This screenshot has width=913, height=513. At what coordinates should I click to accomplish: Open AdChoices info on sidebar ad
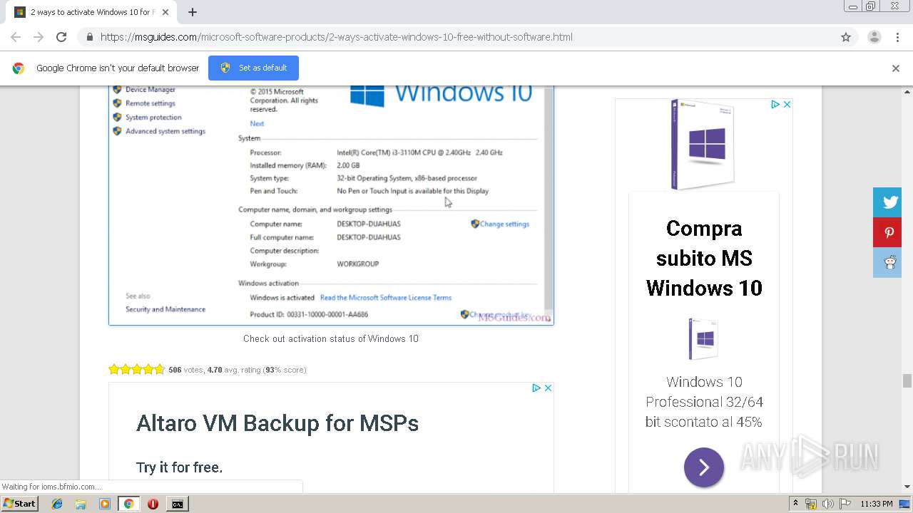point(775,104)
